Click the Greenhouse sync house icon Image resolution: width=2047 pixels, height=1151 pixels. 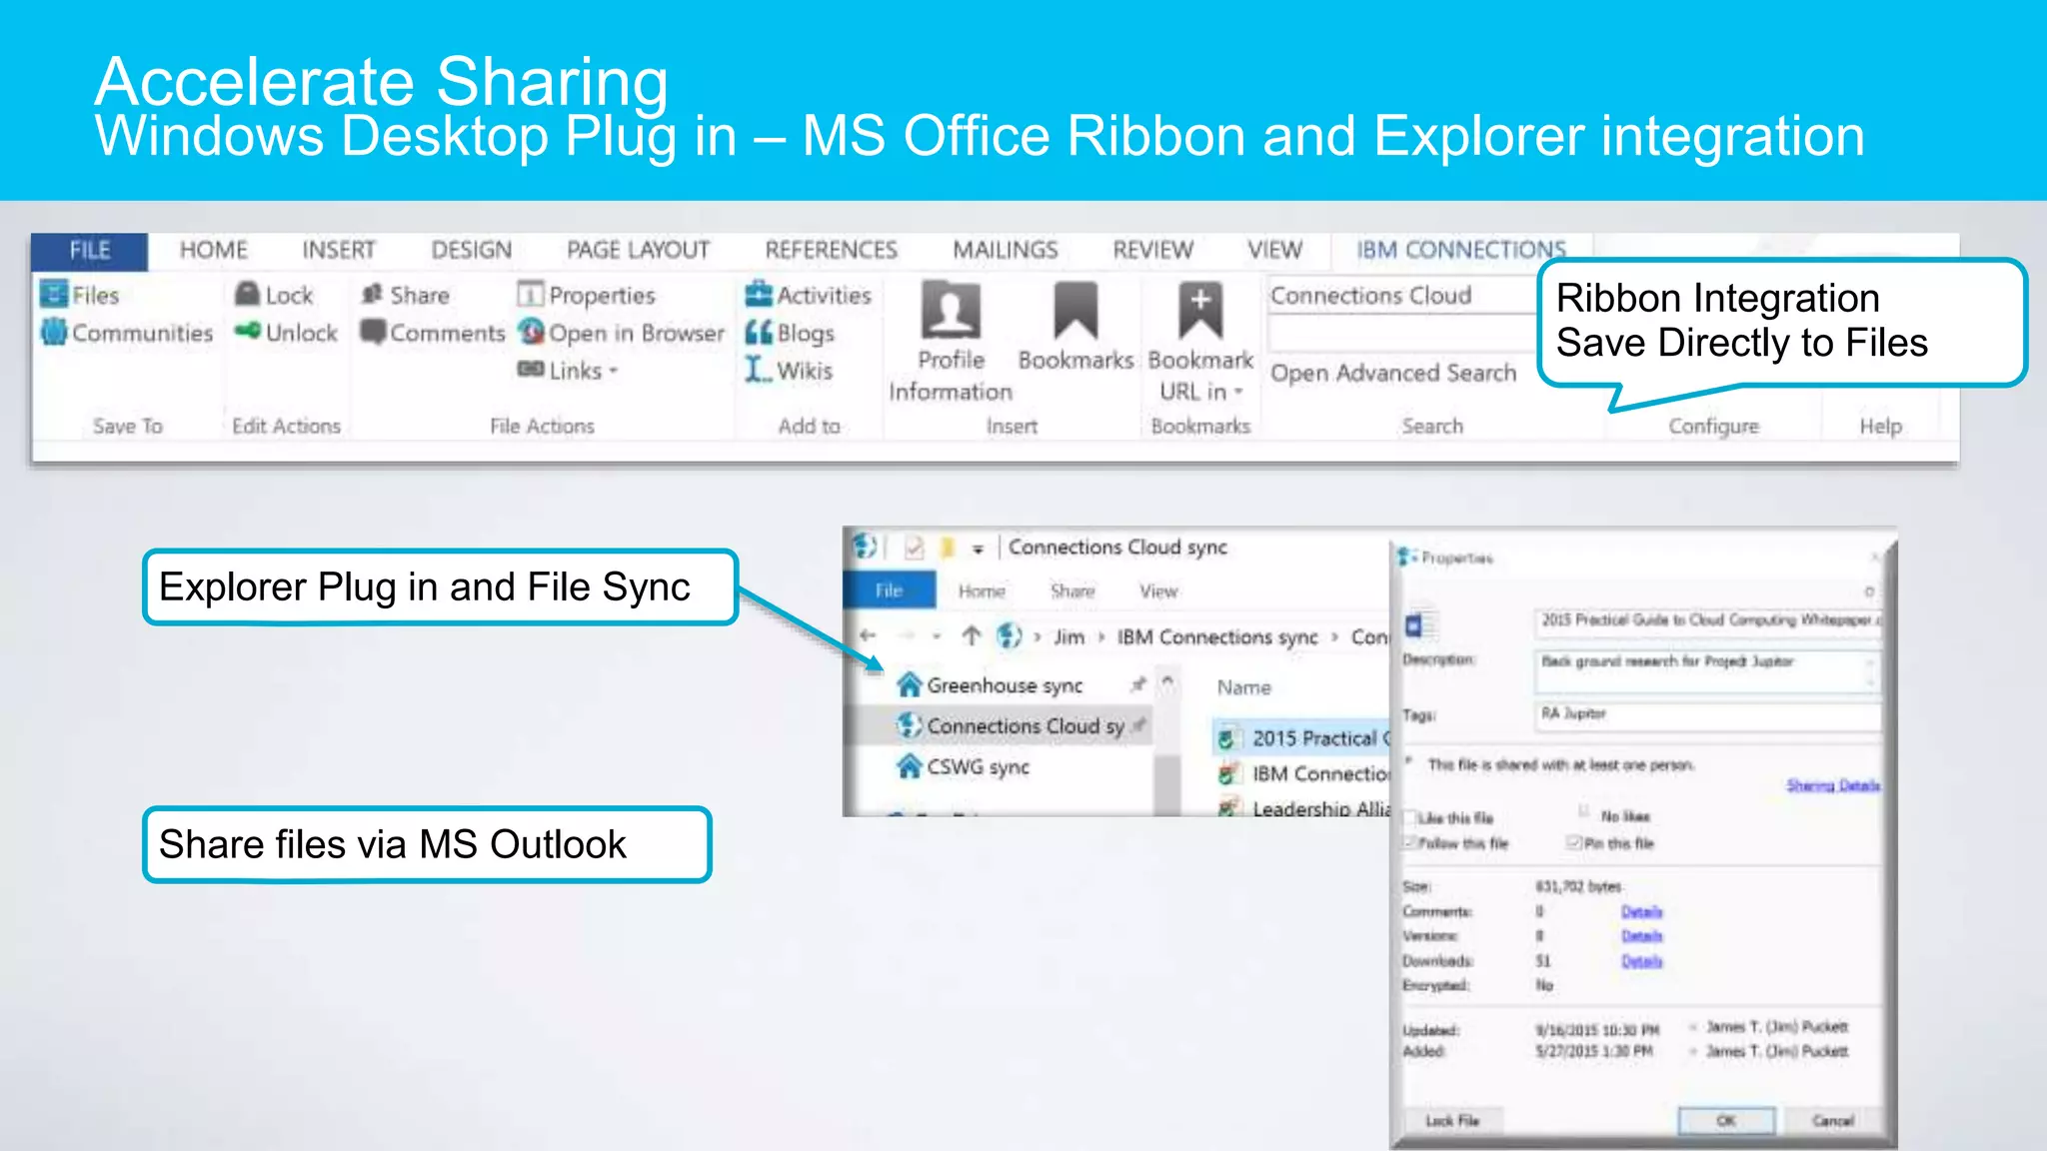(909, 684)
